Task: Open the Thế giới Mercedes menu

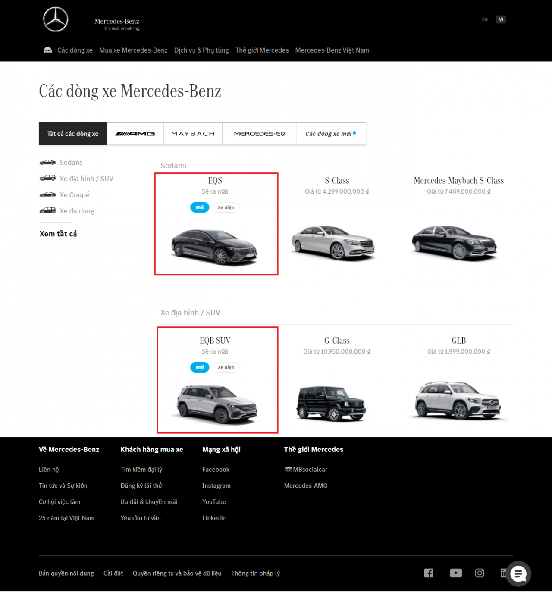Action: pyautogui.click(x=262, y=50)
